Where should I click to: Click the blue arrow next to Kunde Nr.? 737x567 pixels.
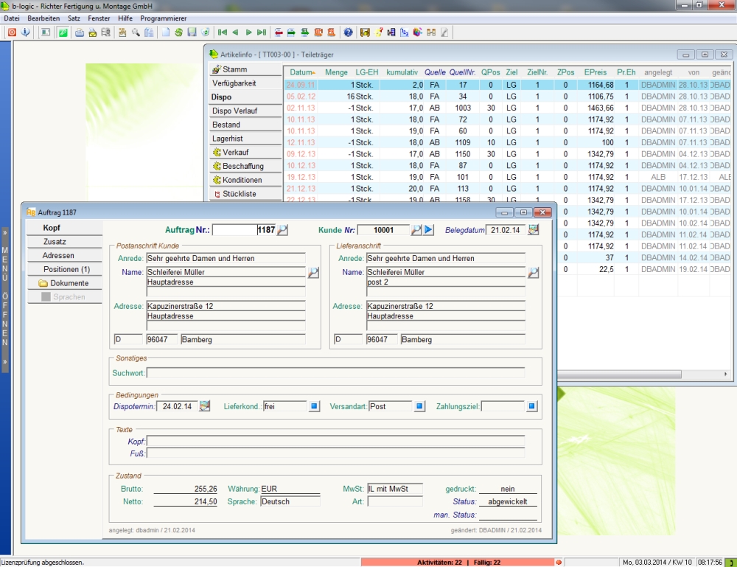point(429,230)
